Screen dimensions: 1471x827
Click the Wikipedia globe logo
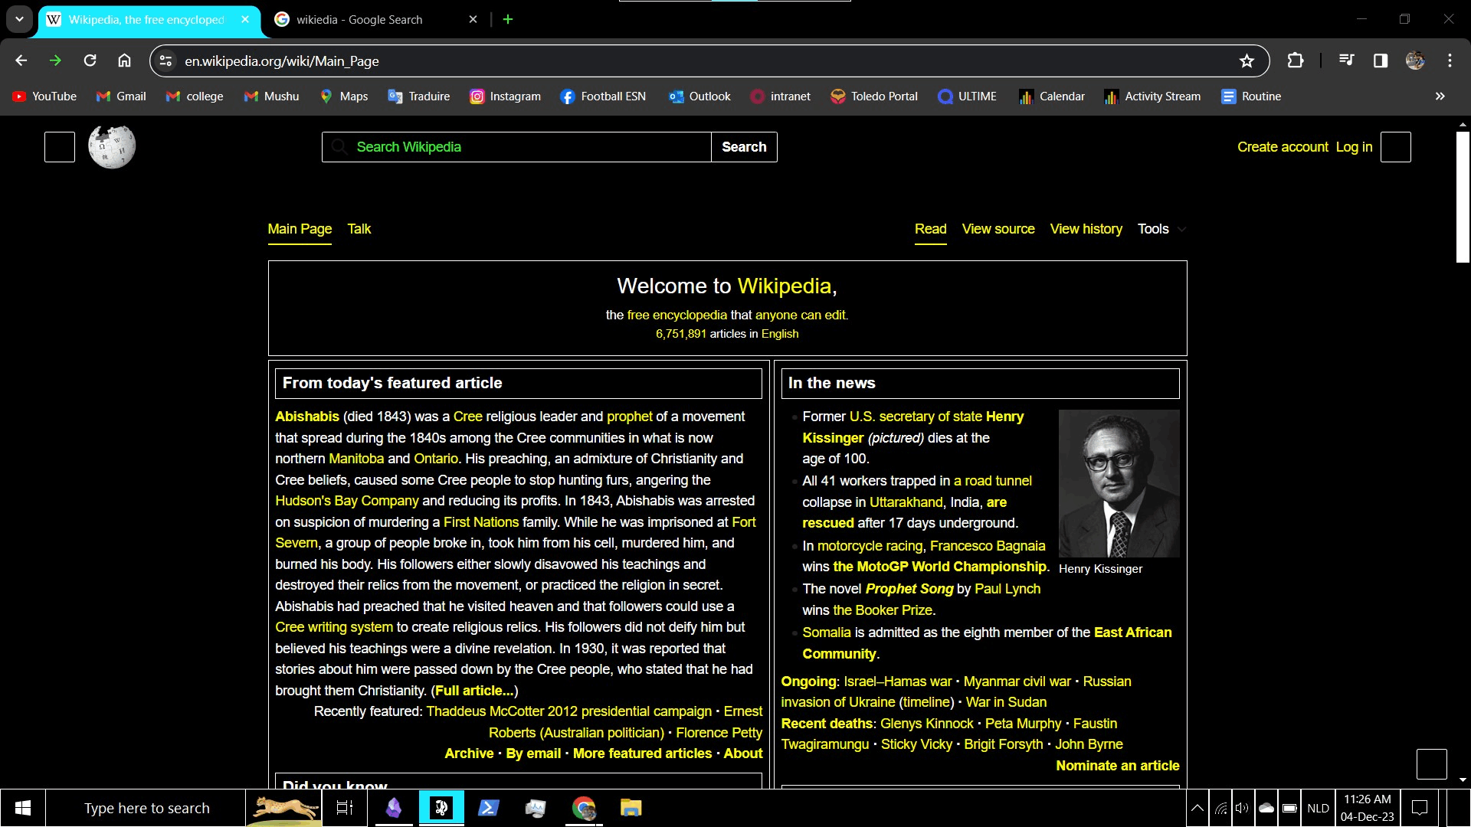coord(112,146)
